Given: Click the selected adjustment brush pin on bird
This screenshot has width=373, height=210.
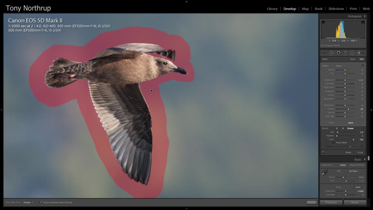Looking at the screenshot, I should [x=152, y=90].
